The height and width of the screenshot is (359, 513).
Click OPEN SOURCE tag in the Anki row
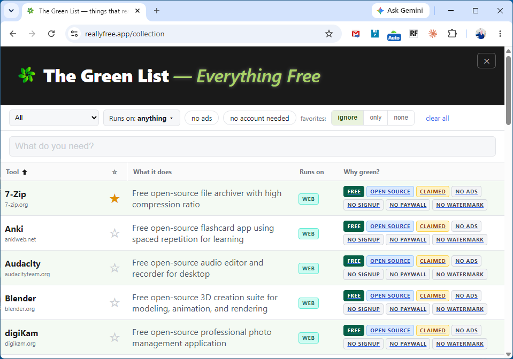390,226
